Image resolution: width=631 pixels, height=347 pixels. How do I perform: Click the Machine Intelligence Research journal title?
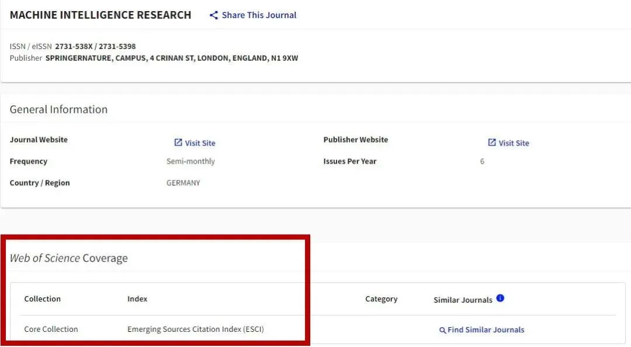(x=100, y=15)
